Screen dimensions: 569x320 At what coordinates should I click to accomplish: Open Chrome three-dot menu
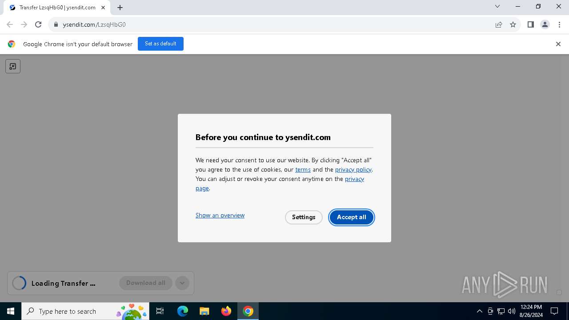click(x=559, y=24)
